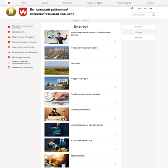This screenshot has width=168, height=168.
Task: Switch to the Гостям tab
Action: point(139,32)
